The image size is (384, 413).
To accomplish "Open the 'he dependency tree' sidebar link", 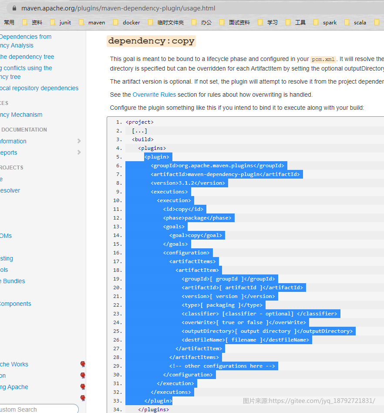I will pyautogui.click(x=27, y=57).
